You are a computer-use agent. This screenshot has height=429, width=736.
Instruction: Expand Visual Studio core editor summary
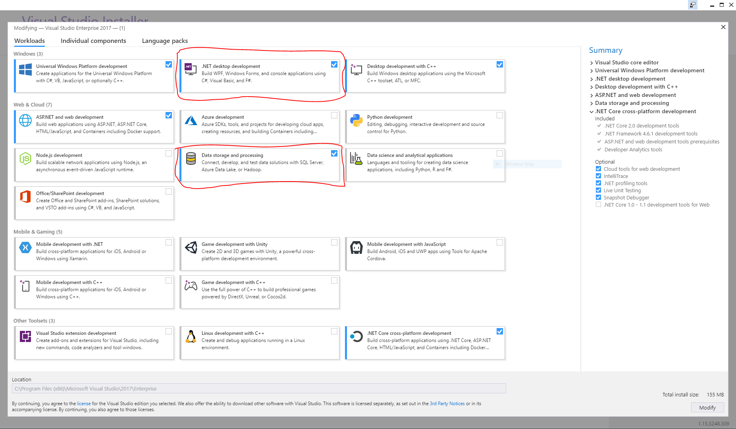591,63
